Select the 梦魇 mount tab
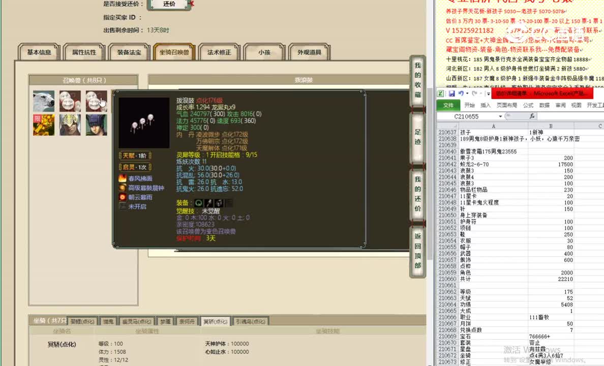 [x=165, y=321]
